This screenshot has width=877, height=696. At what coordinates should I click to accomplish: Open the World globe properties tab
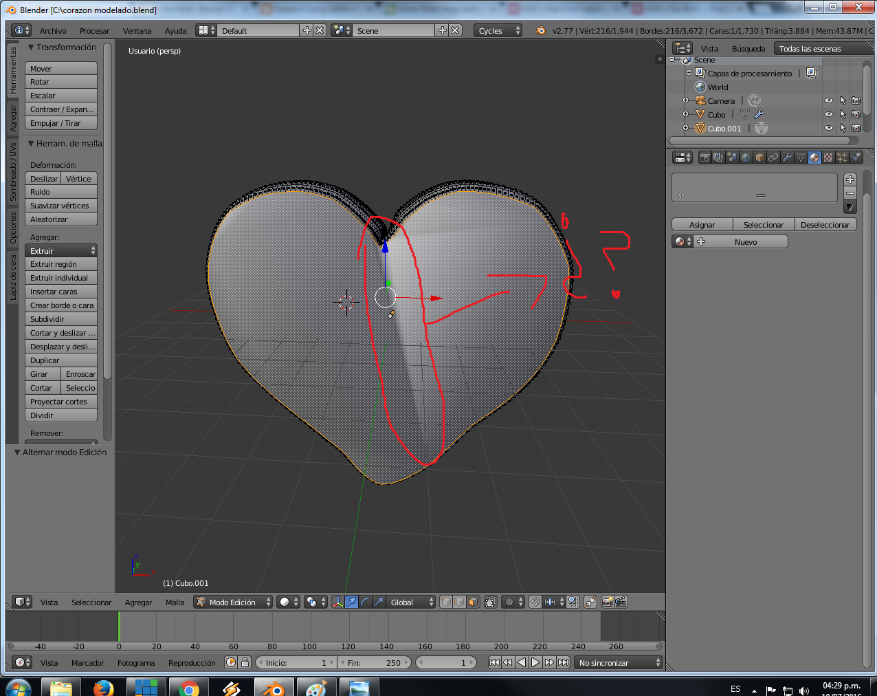[x=746, y=157]
